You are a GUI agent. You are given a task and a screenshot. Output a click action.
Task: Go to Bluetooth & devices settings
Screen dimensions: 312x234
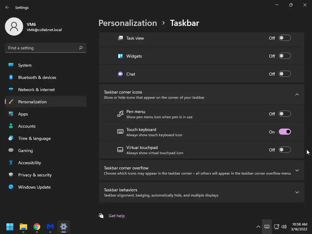pyautogui.click(x=37, y=77)
